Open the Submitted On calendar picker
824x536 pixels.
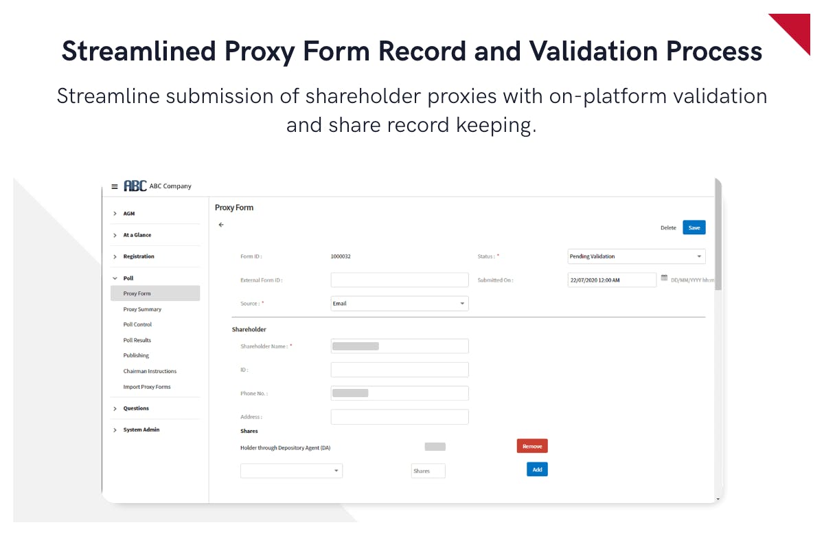tap(664, 278)
